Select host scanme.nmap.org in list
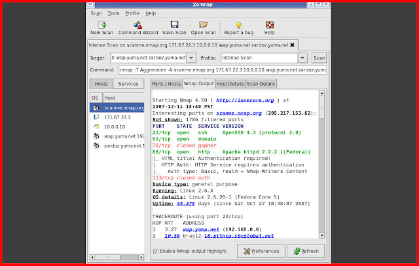The height and width of the screenshot is (266, 419). point(117,107)
